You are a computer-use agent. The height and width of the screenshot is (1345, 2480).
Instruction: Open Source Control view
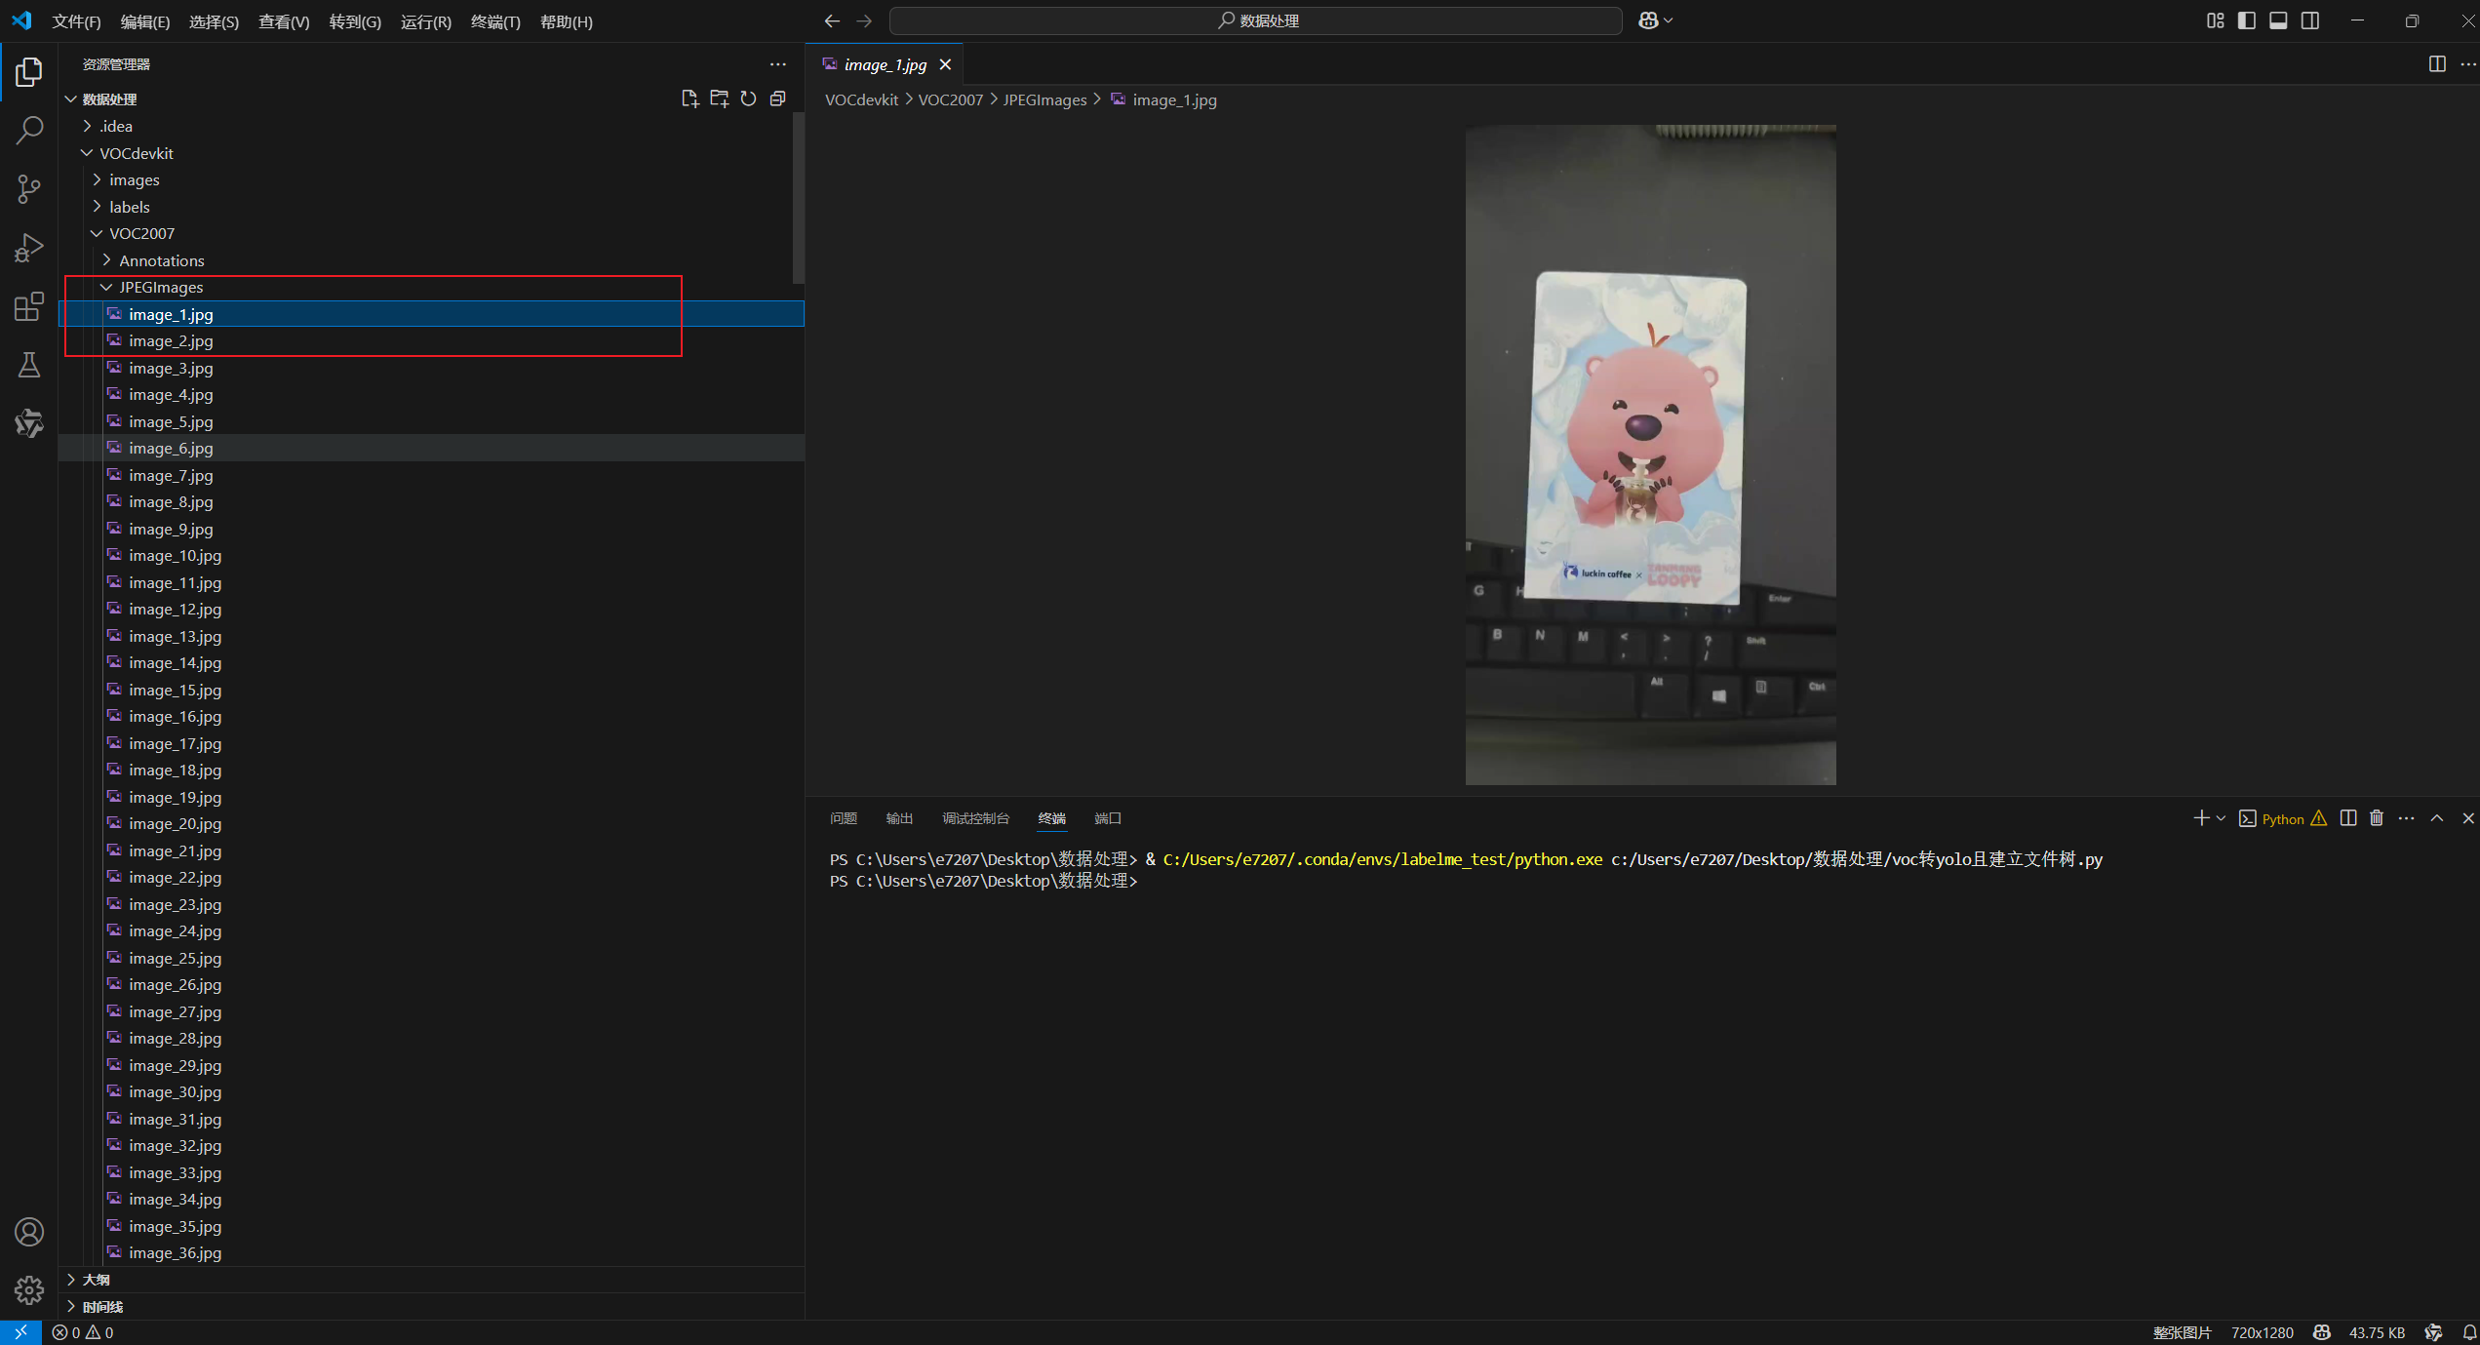[28, 189]
